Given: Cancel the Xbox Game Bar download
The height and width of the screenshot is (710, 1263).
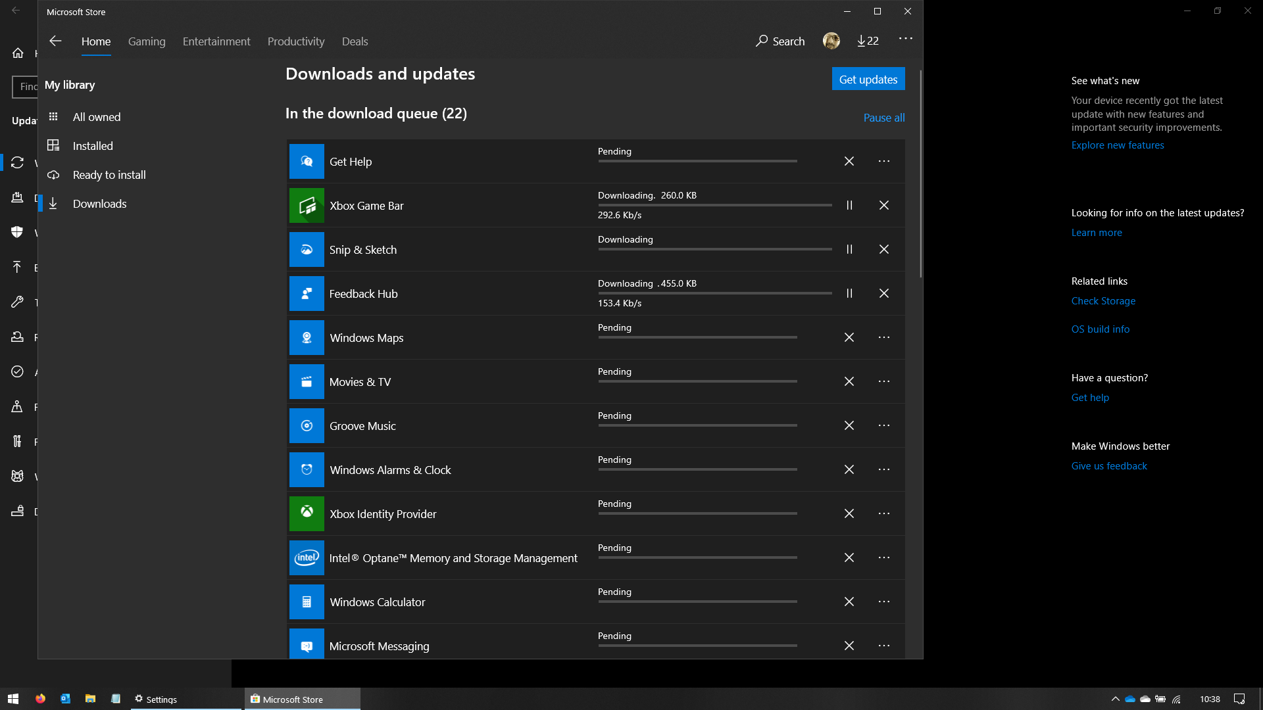Looking at the screenshot, I should 884,205.
